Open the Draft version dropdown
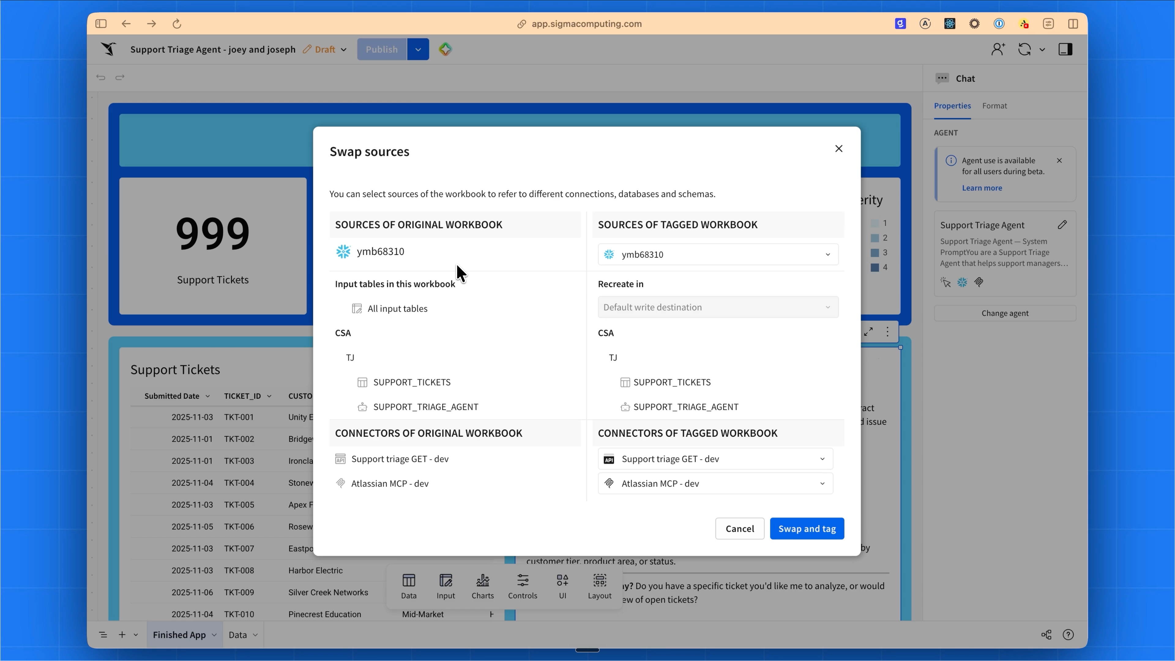 click(x=325, y=49)
